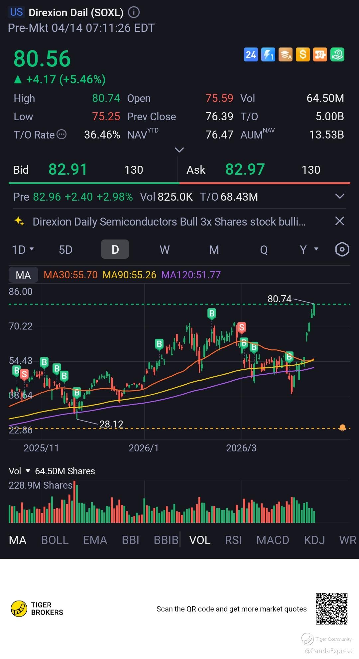Screen dimensions: 359x659
Task: Select the KDJ sub-indicator
Action: point(314,540)
